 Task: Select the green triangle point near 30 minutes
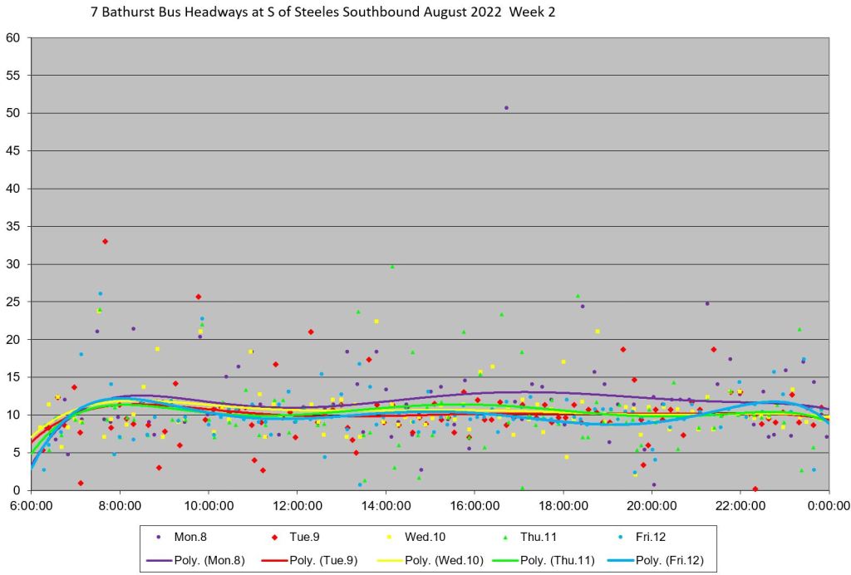pos(392,267)
